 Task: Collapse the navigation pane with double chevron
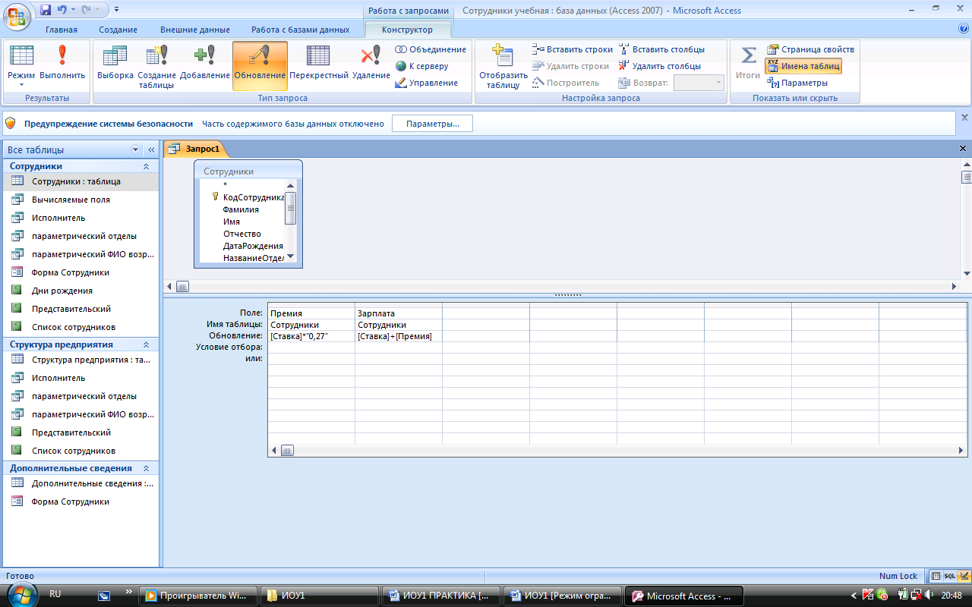pos(151,150)
